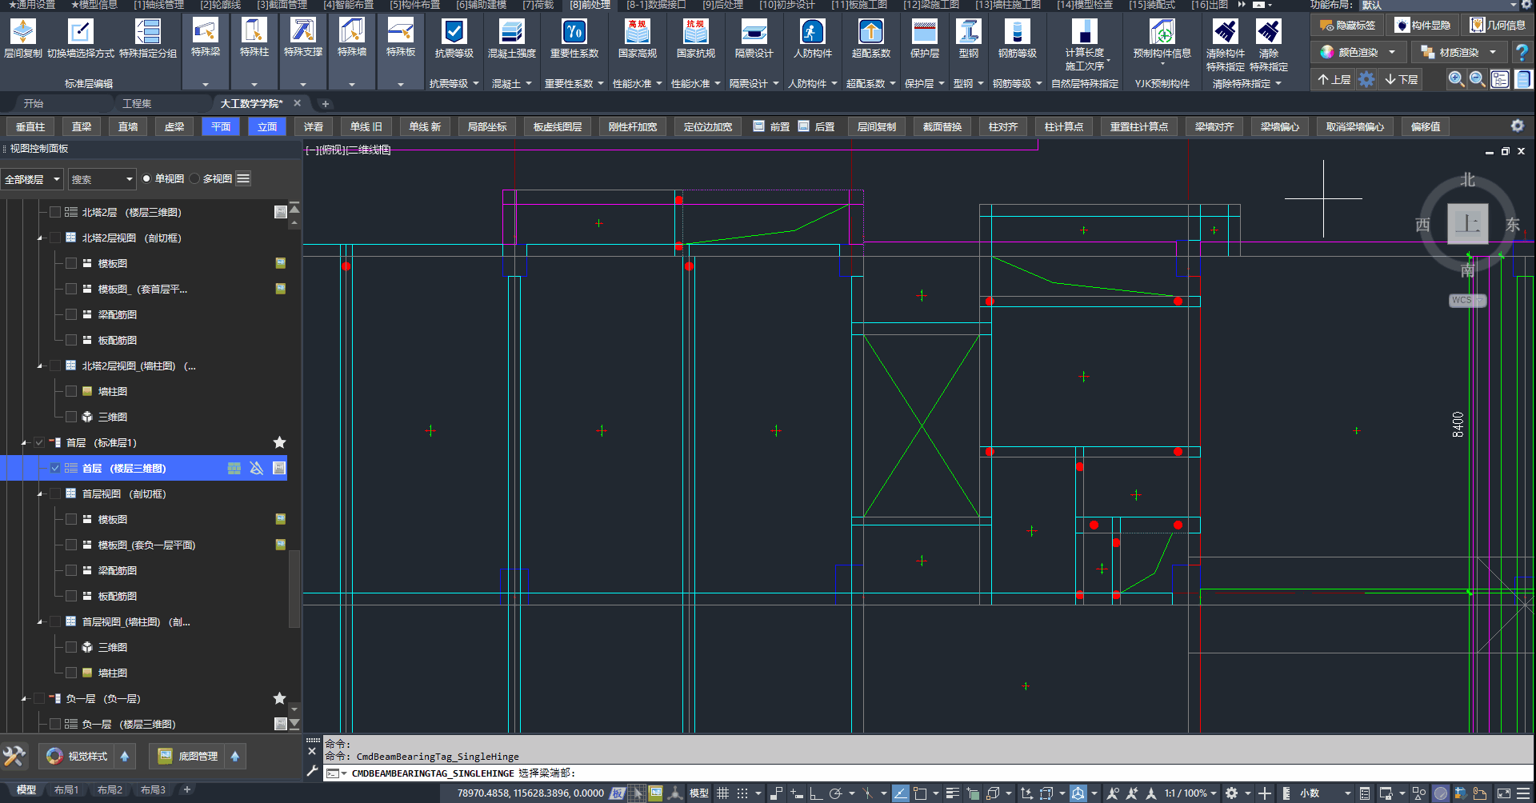
Task: Click the 柱对齐 button
Action: (x=1002, y=126)
